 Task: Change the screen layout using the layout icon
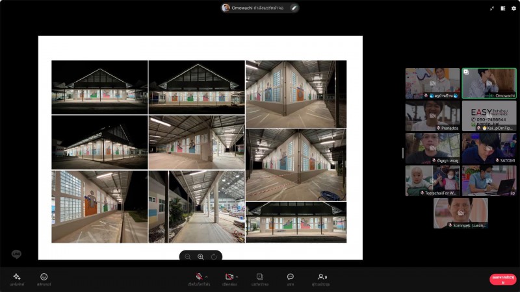(502, 8)
